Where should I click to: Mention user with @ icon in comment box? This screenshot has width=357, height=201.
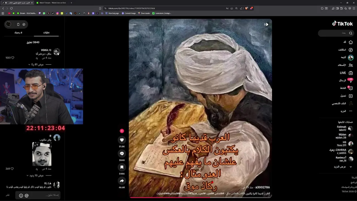pos(27,195)
